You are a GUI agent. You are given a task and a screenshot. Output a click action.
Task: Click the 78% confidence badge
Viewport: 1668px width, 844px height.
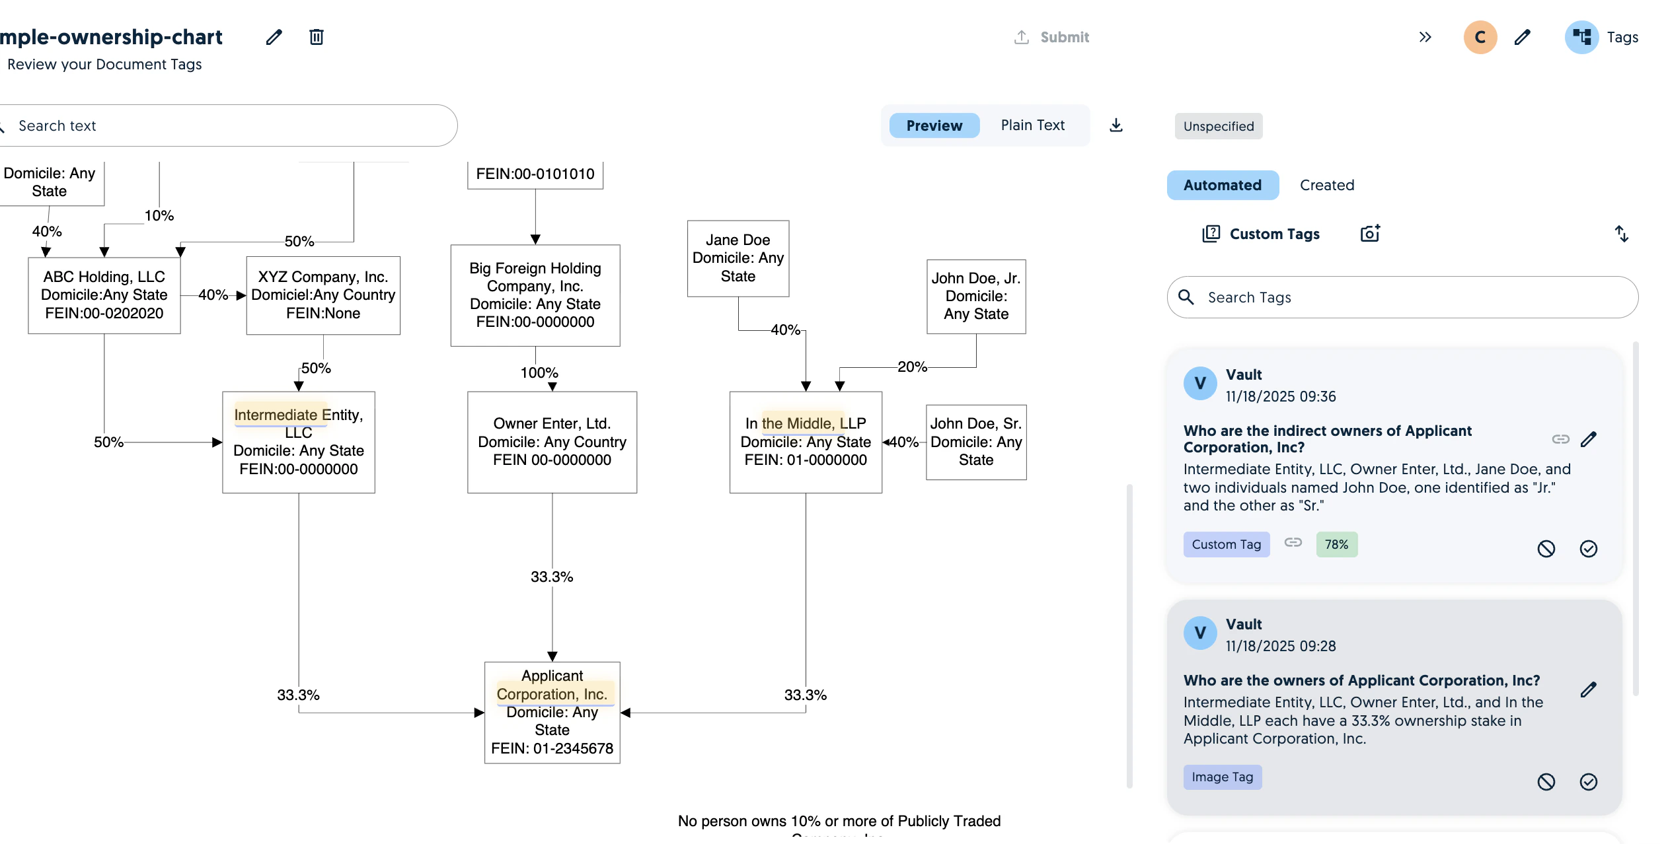(x=1337, y=544)
